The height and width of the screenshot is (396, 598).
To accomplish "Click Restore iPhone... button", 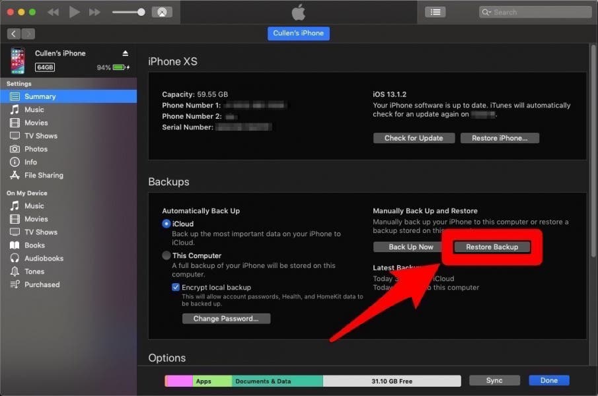I will [500, 138].
